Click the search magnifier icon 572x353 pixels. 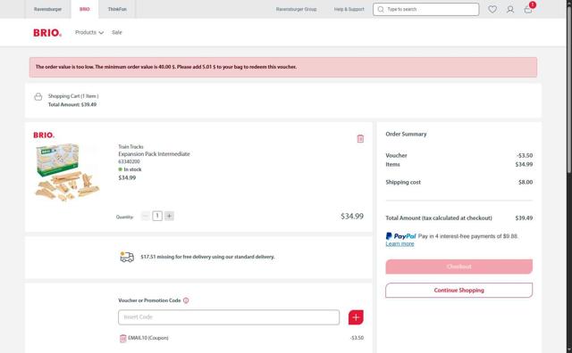tap(381, 10)
